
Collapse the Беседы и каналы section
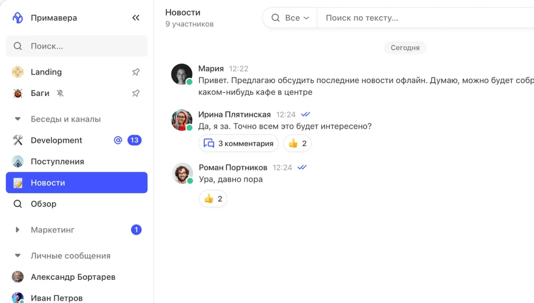pyautogui.click(x=17, y=119)
